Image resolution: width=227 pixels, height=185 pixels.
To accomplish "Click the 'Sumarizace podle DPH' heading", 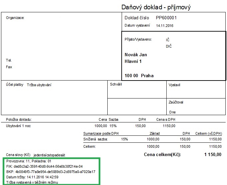I will (101, 133).
